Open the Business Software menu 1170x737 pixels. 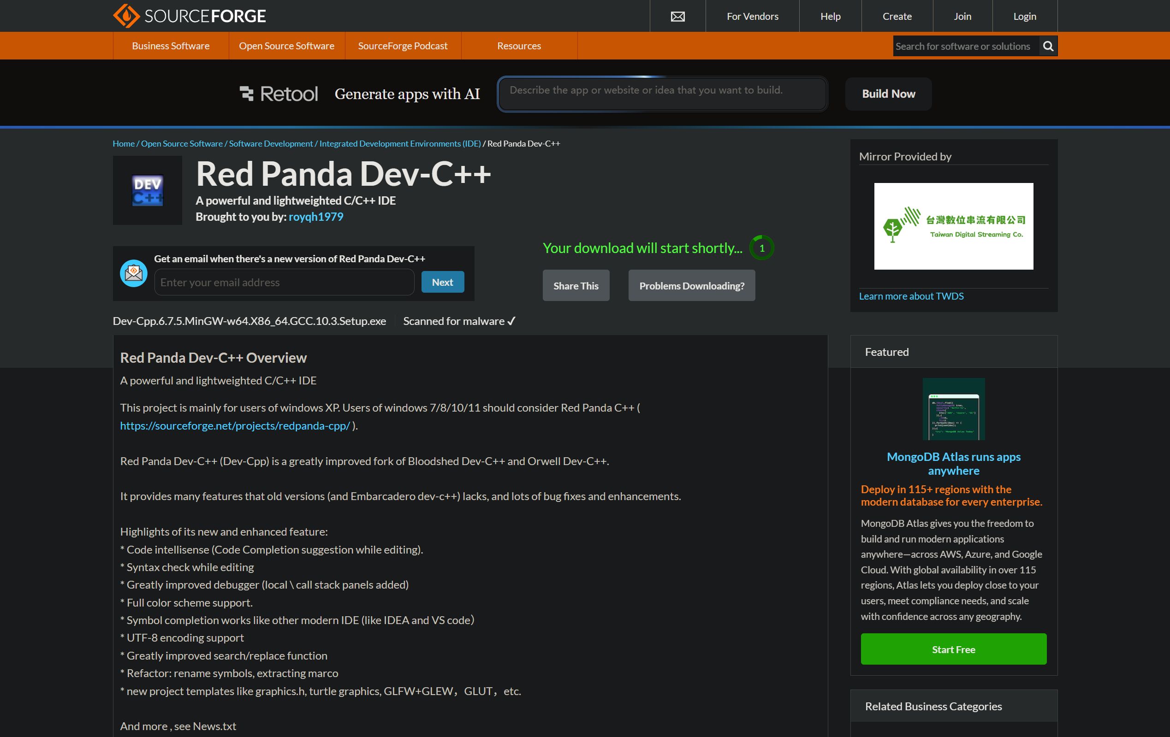tap(171, 46)
